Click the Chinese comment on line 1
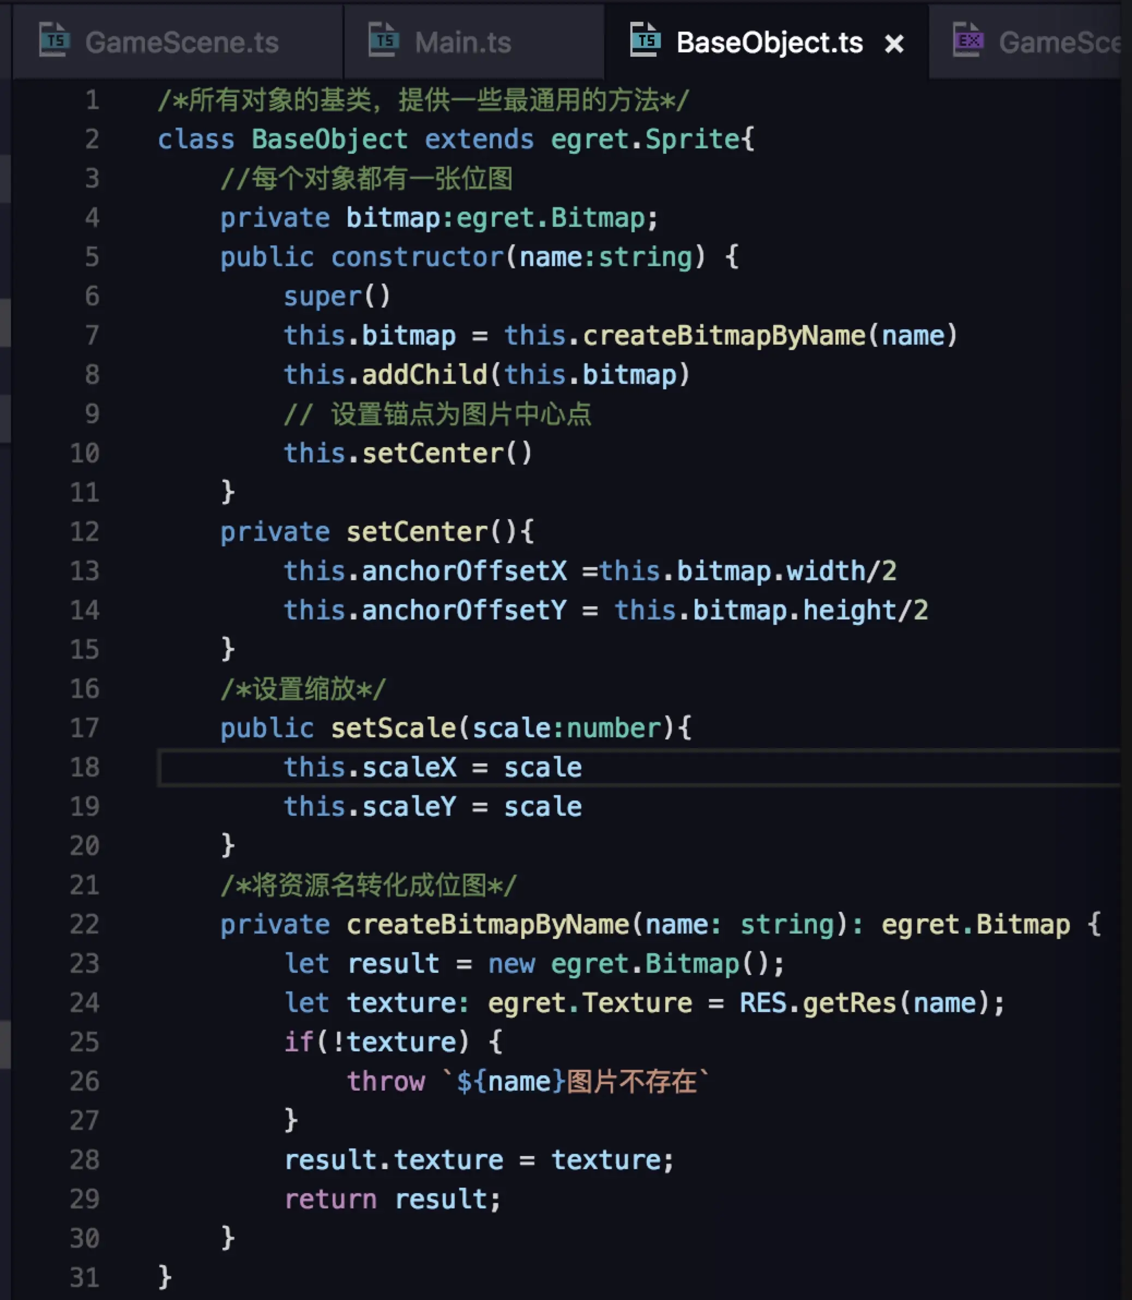This screenshot has height=1300, width=1132. [x=423, y=100]
